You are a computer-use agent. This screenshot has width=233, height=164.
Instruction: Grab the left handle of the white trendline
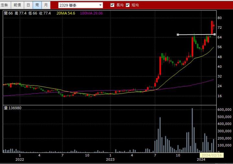[178, 35]
